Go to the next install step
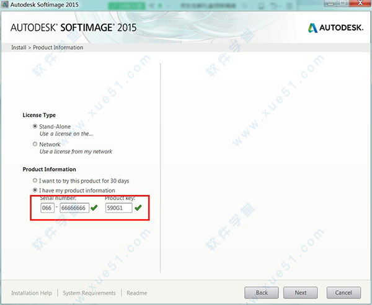 [x=300, y=293]
